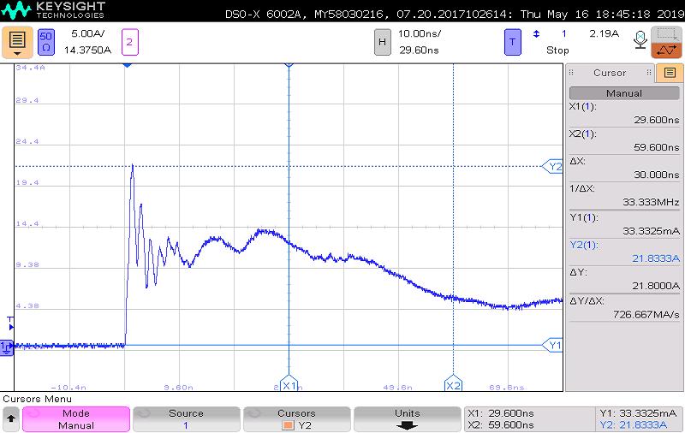The image size is (685, 433).
Task: Click the microphone voice control icon
Action: point(639,39)
